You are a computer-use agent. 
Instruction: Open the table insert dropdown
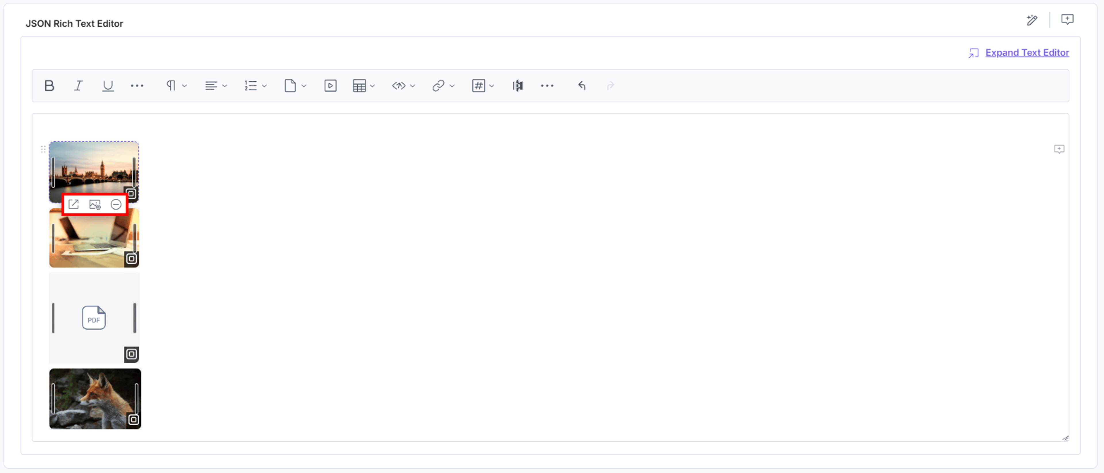(x=363, y=86)
